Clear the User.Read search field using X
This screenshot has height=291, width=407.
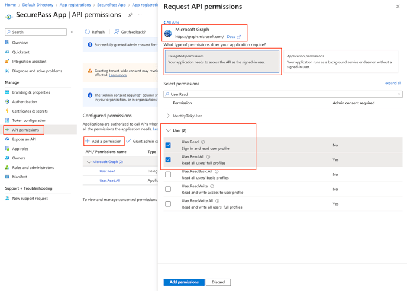[399, 94]
